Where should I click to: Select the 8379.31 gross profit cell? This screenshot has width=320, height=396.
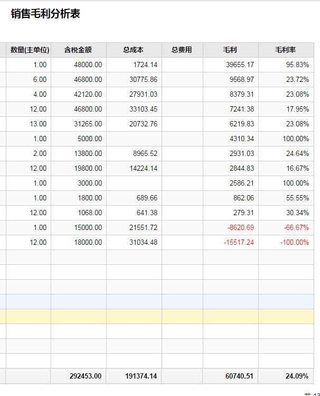pyautogui.click(x=231, y=95)
